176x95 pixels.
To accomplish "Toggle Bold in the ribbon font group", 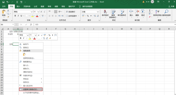I will click(x=15, y=16).
